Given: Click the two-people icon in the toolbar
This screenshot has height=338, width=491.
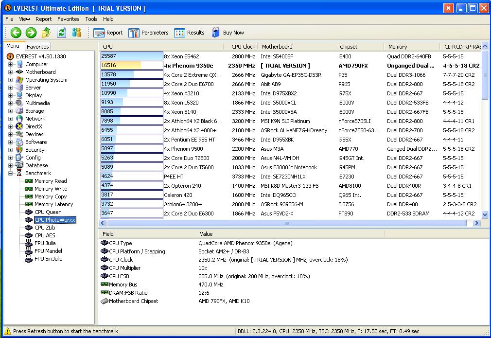Looking at the screenshot, I should coord(76,33).
